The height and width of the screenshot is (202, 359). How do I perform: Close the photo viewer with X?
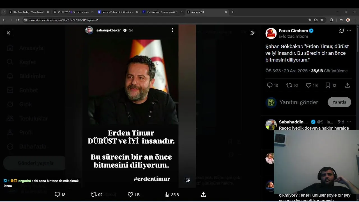click(8, 33)
